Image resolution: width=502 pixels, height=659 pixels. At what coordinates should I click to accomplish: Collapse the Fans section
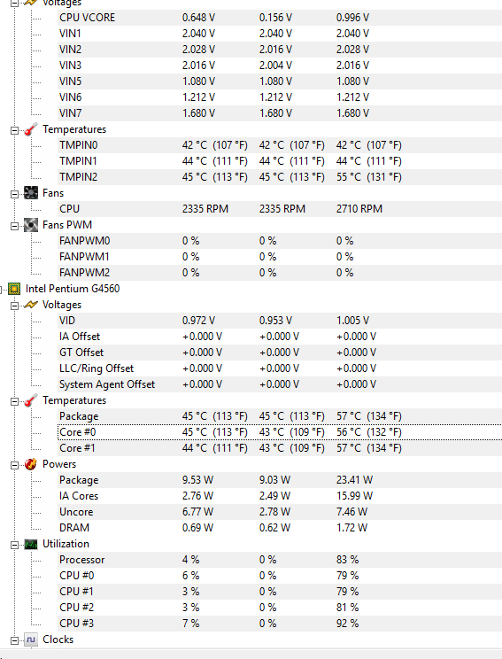tap(14, 194)
